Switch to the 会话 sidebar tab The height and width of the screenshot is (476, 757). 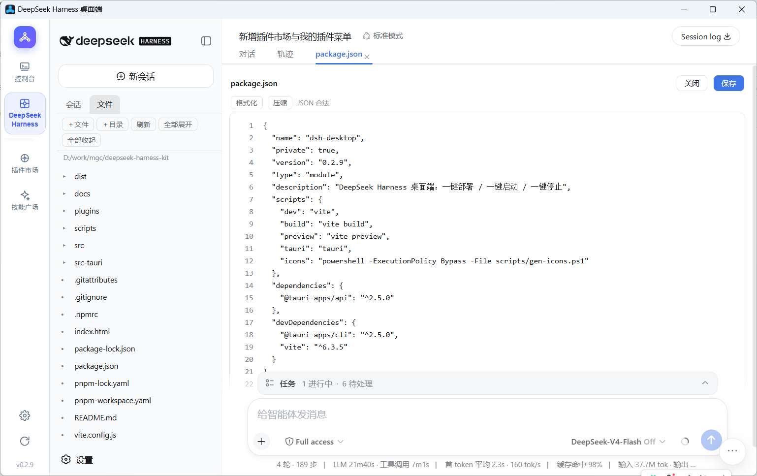pos(74,104)
